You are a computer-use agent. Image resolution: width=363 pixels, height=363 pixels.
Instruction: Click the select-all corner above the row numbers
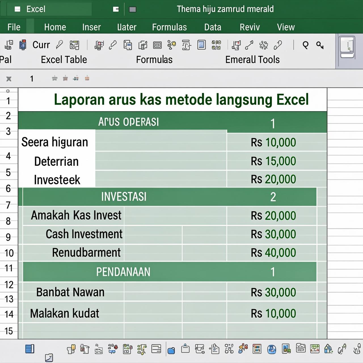point(8,91)
